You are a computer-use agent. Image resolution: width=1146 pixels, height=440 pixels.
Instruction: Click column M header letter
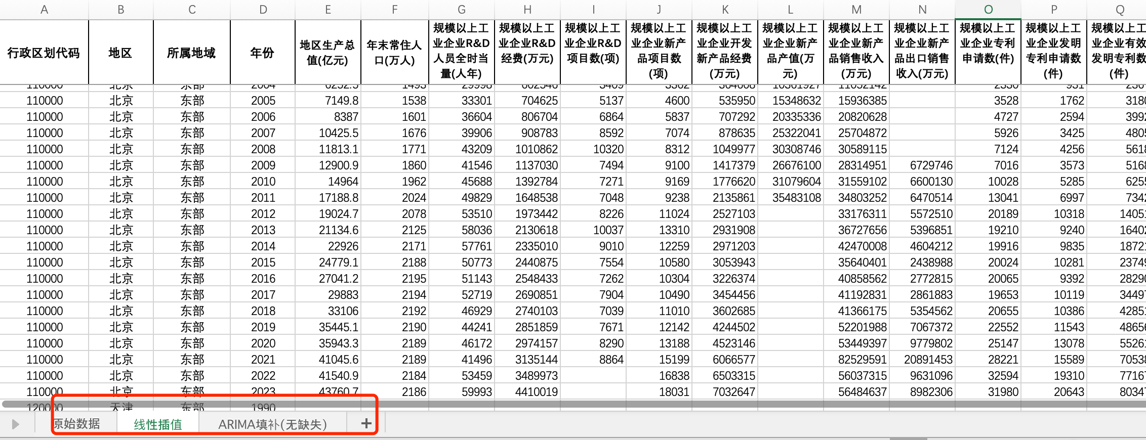pos(856,10)
